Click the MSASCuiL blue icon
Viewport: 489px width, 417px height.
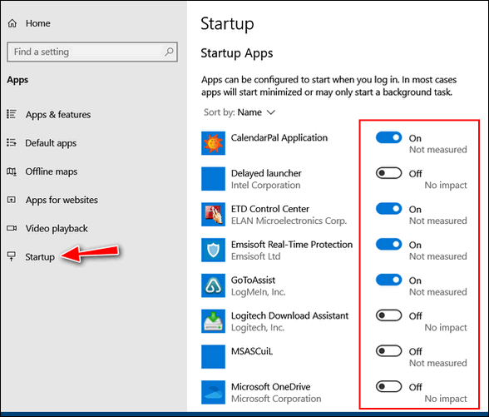pyautogui.click(x=213, y=357)
